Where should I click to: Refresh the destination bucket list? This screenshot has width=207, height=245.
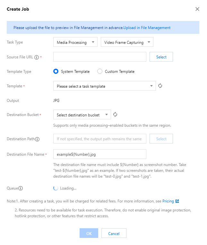tap(115, 114)
